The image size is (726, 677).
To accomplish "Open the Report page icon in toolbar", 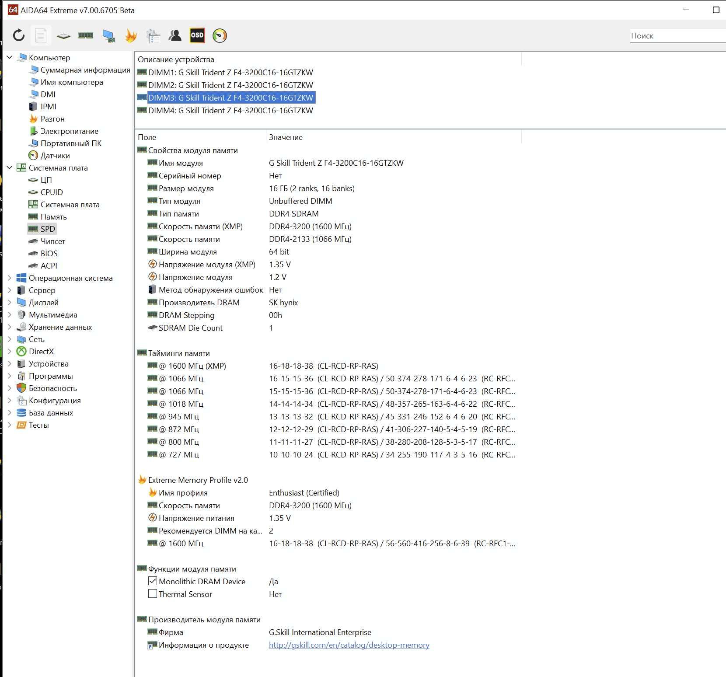I will point(41,35).
